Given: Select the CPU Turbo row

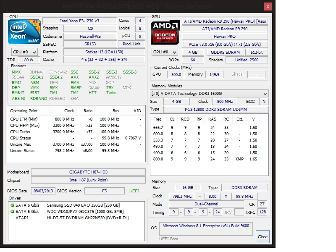Looking at the screenshot, I should click(x=76, y=132).
